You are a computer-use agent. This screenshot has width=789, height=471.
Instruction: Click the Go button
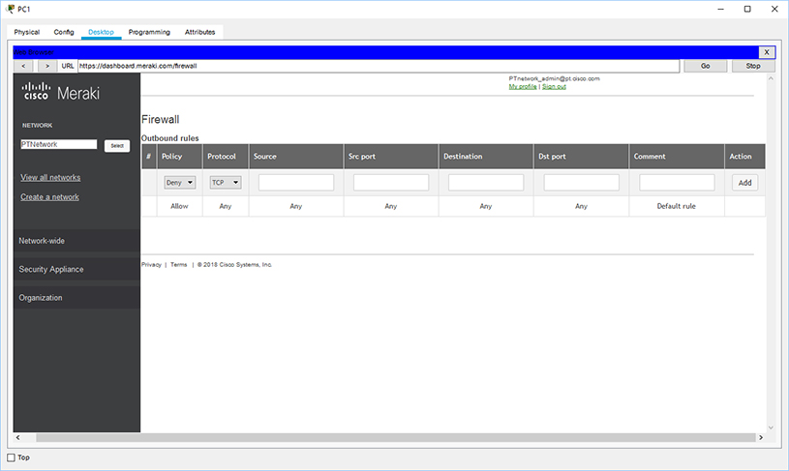tap(706, 66)
